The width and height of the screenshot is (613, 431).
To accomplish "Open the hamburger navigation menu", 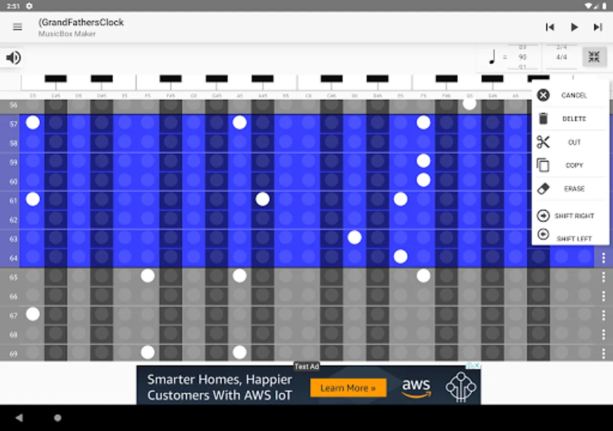I will 17,27.
